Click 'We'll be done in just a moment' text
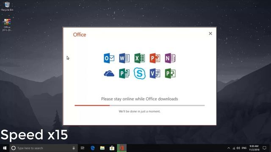Viewport: 271px width, 152px height. pos(139,111)
